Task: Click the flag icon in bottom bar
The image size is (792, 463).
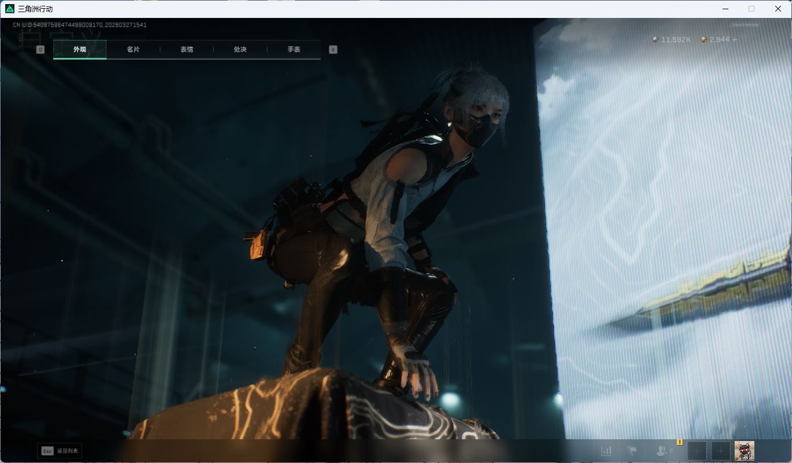Action: pyautogui.click(x=632, y=451)
